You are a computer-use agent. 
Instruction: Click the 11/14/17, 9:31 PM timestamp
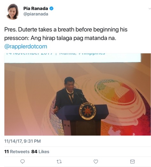23,141
